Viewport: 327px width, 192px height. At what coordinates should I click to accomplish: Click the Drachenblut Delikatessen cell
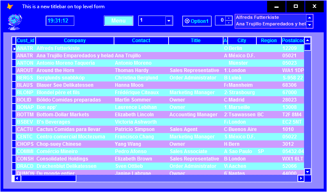click(x=75, y=166)
